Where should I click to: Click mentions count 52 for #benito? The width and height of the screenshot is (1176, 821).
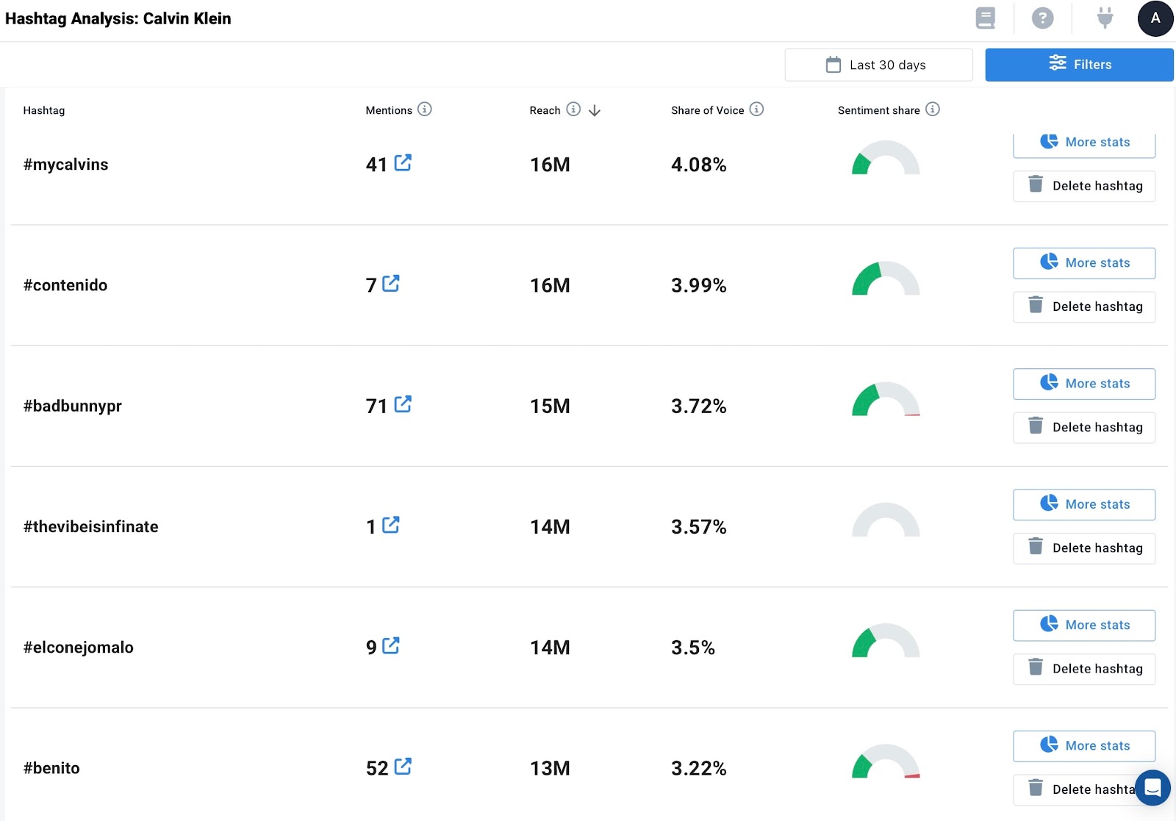[377, 768]
